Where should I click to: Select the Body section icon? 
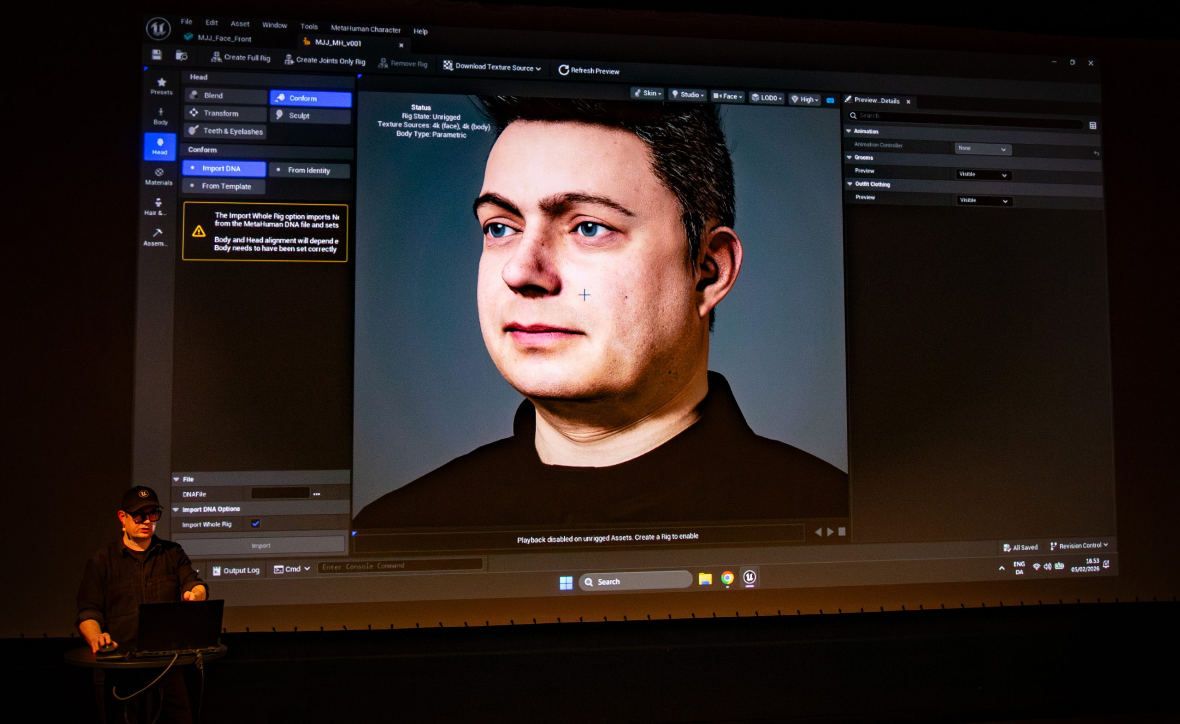click(160, 115)
